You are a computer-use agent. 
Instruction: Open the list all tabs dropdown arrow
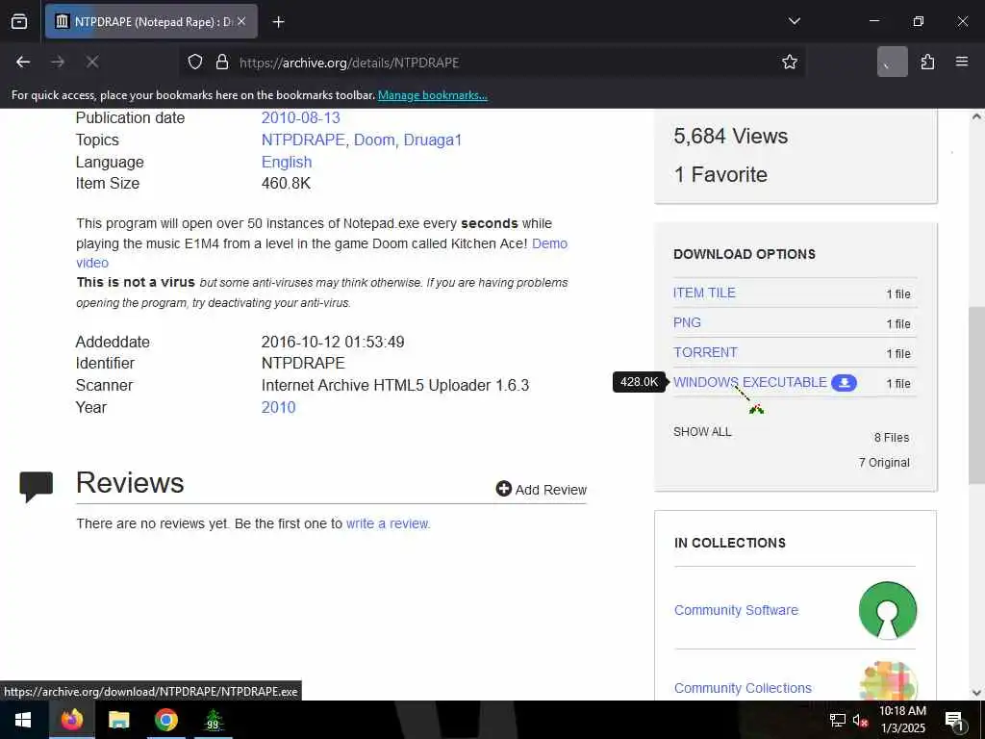coord(794,22)
